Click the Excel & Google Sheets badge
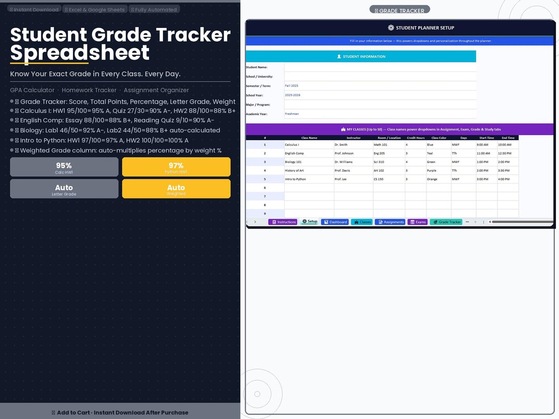 pos(95,10)
